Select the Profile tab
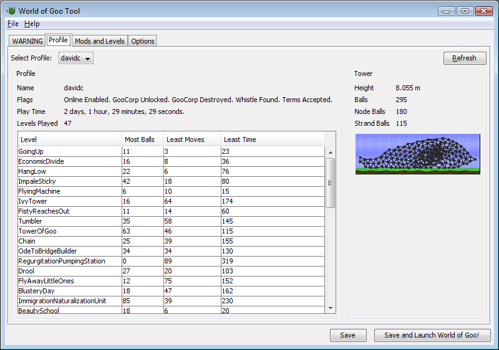 [x=58, y=40]
